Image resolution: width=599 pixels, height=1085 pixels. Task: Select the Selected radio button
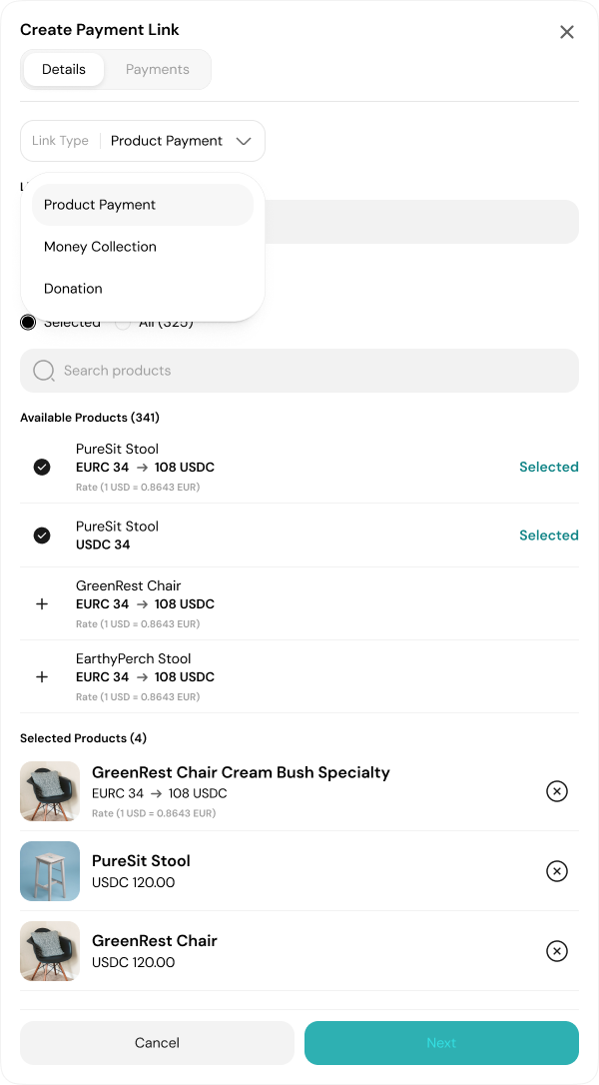tap(27, 322)
